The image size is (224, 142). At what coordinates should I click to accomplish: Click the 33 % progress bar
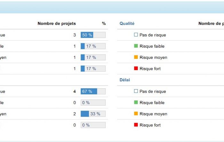[93, 114]
